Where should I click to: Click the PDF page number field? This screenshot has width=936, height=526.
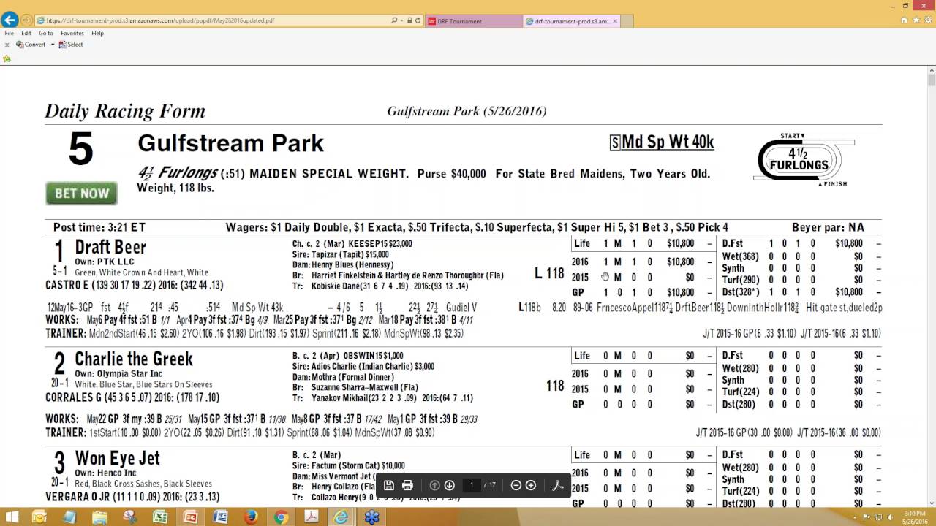coord(472,485)
